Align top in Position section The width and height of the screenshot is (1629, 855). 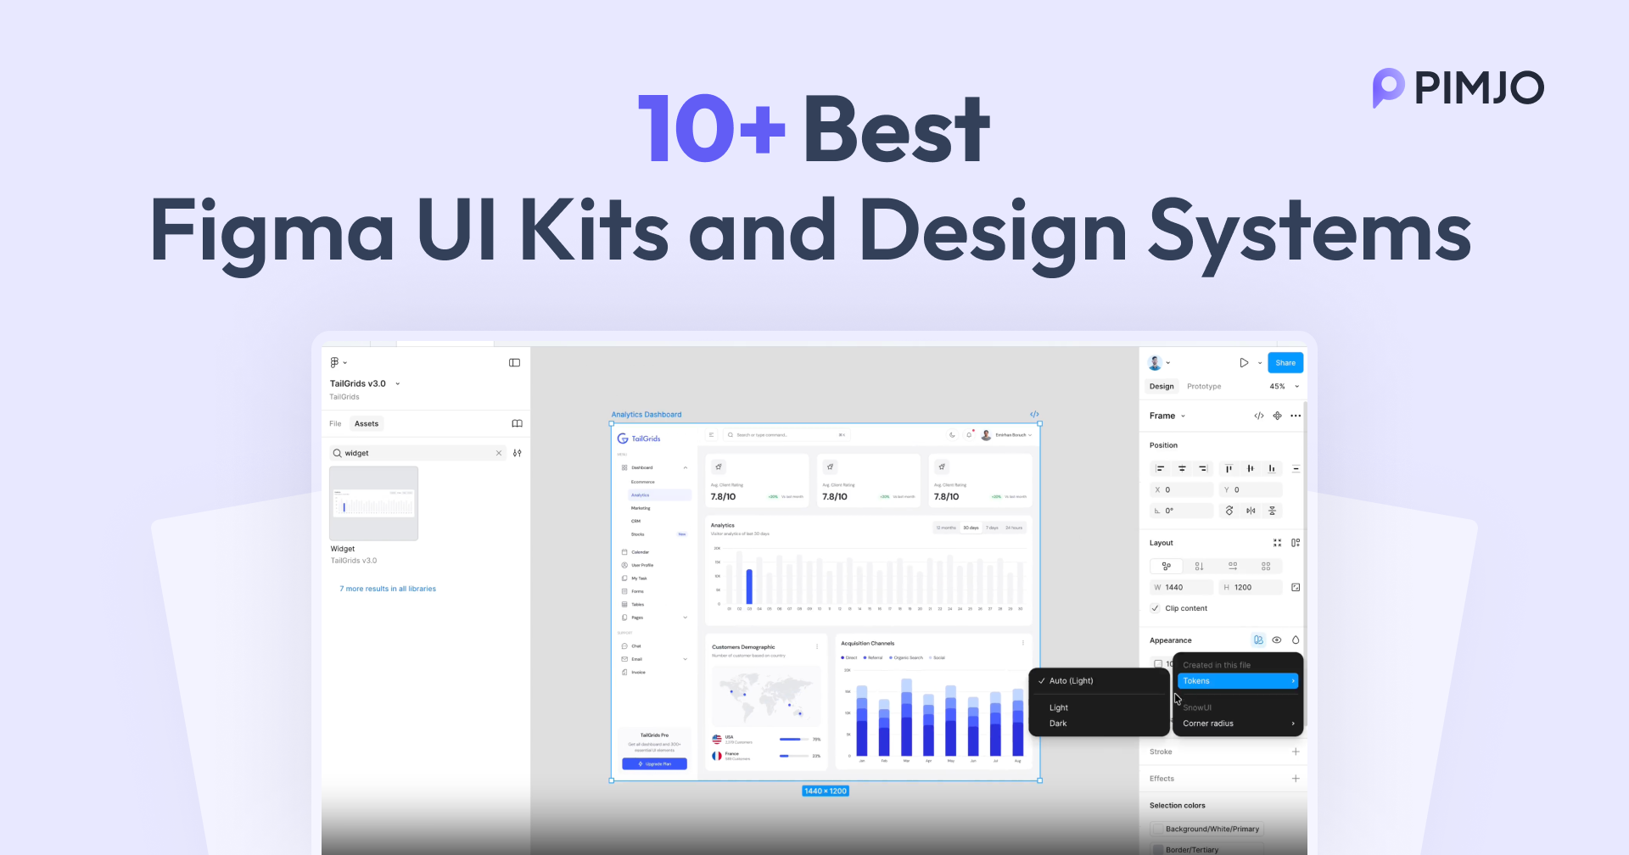click(x=1229, y=468)
